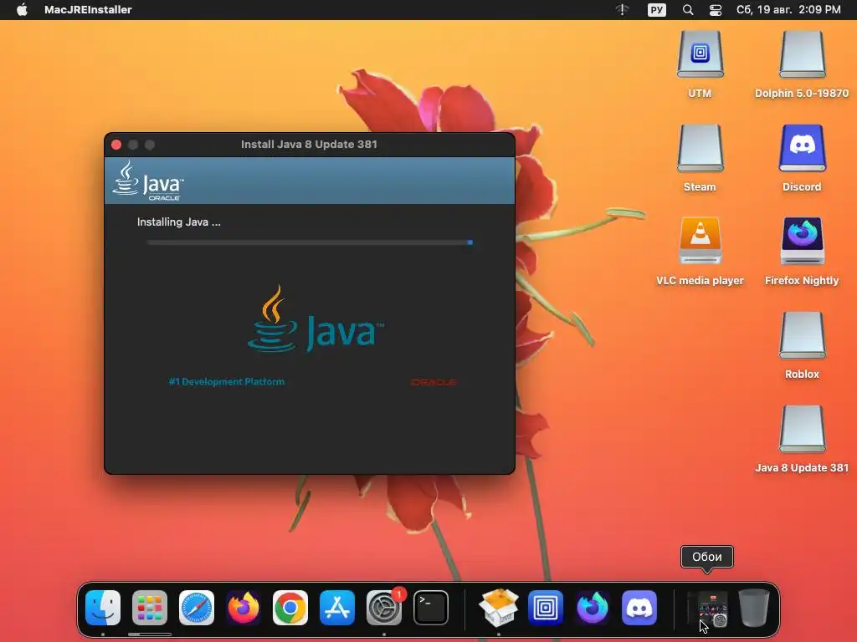Close the Install Java 8 window
The image size is (857, 642).
coord(116,145)
